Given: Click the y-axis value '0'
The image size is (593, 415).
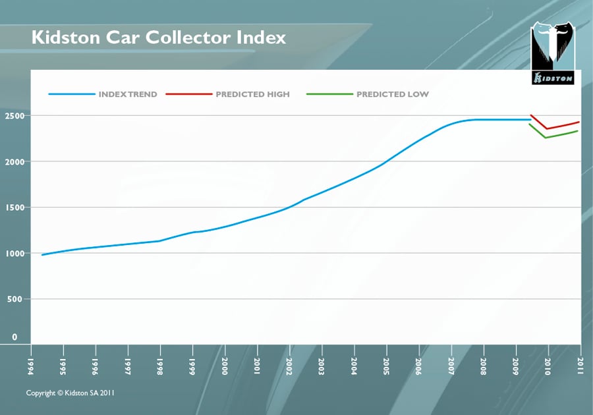Looking at the screenshot, I should click(14, 337).
